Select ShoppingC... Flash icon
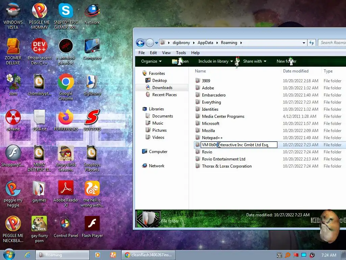 pos(13,156)
